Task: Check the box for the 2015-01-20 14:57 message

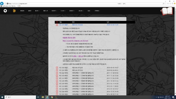Action: (x=57, y=89)
